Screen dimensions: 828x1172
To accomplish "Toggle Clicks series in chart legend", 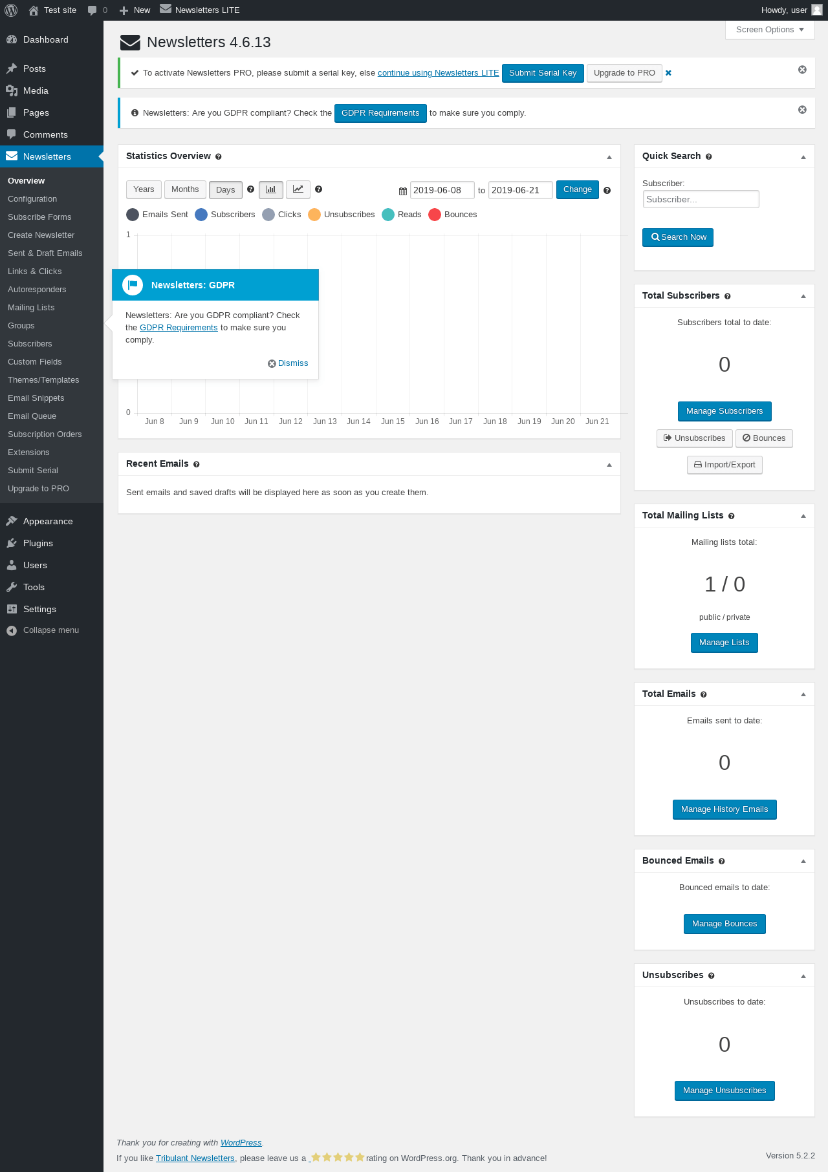I will 281,215.
